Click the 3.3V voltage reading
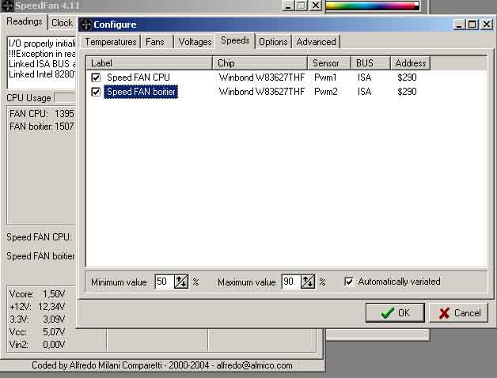This screenshot has height=378, width=497. point(37,319)
